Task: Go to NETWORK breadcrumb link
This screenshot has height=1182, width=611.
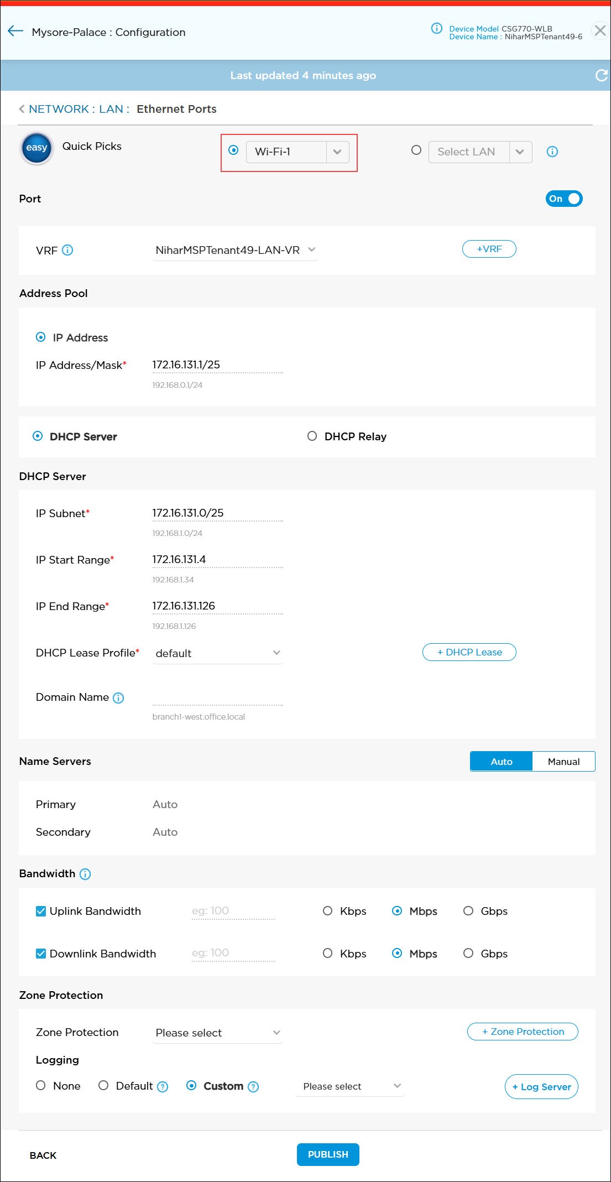Action: [x=59, y=109]
